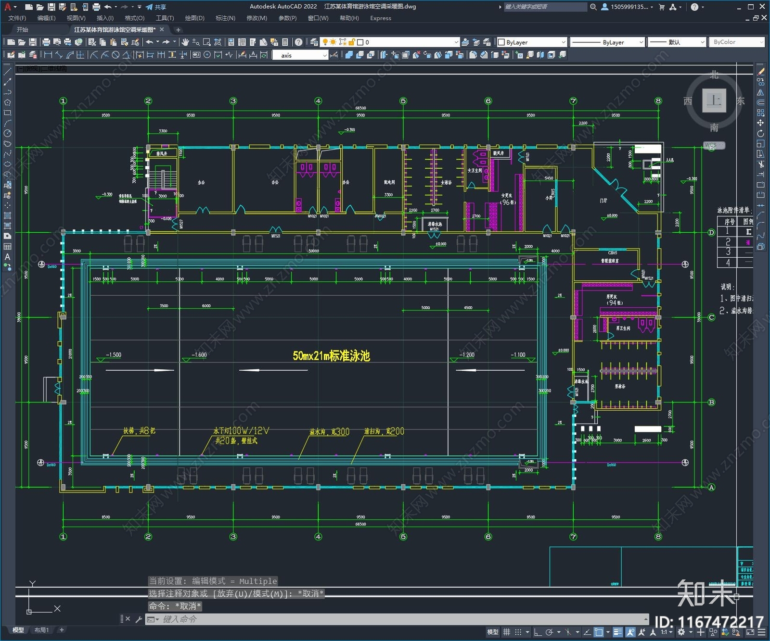Toggle object snap in status bar
The image size is (770, 641).
[x=599, y=632]
